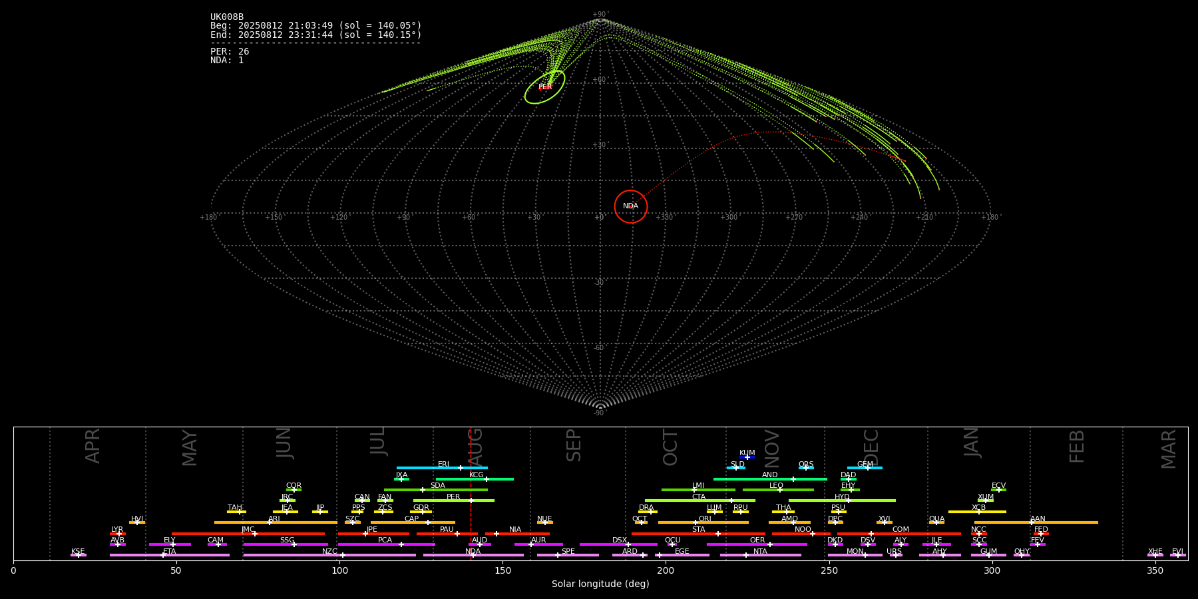Click the DEC month label
The image size is (1198, 599).
point(871,447)
